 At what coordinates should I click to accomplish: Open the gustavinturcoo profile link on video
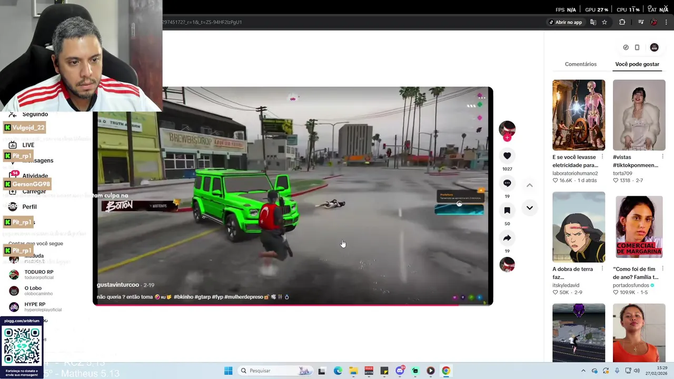[x=118, y=285]
